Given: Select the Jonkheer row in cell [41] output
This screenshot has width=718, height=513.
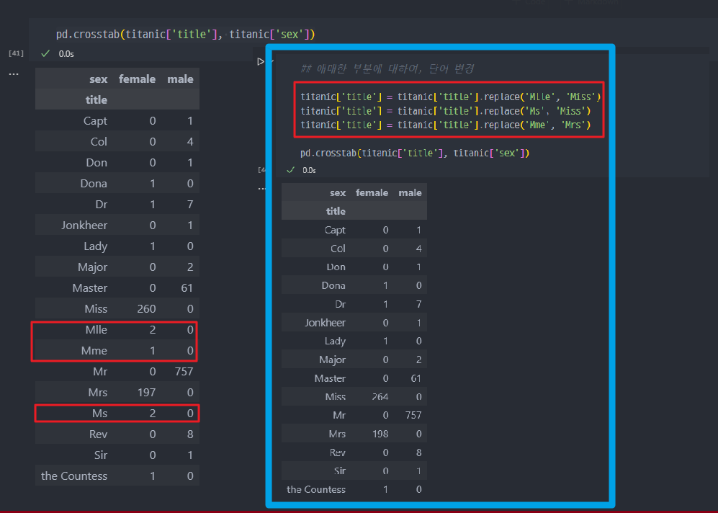Looking at the screenshot, I should (x=117, y=226).
